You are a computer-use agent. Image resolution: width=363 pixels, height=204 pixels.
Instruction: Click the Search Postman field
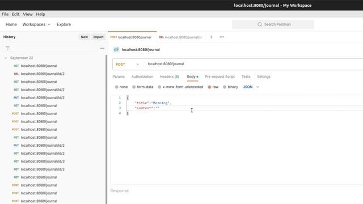[x=273, y=24]
